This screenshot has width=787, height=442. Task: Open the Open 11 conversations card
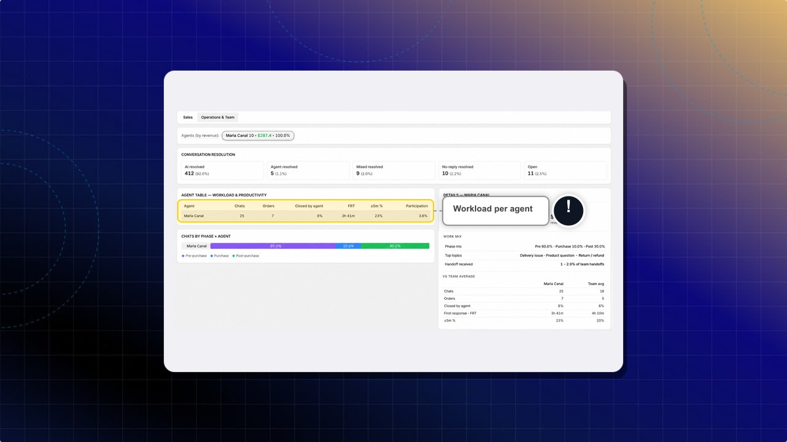(x=565, y=171)
